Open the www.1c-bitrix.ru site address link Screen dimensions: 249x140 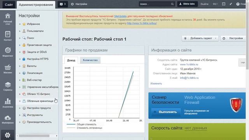click(x=189, y=65)
